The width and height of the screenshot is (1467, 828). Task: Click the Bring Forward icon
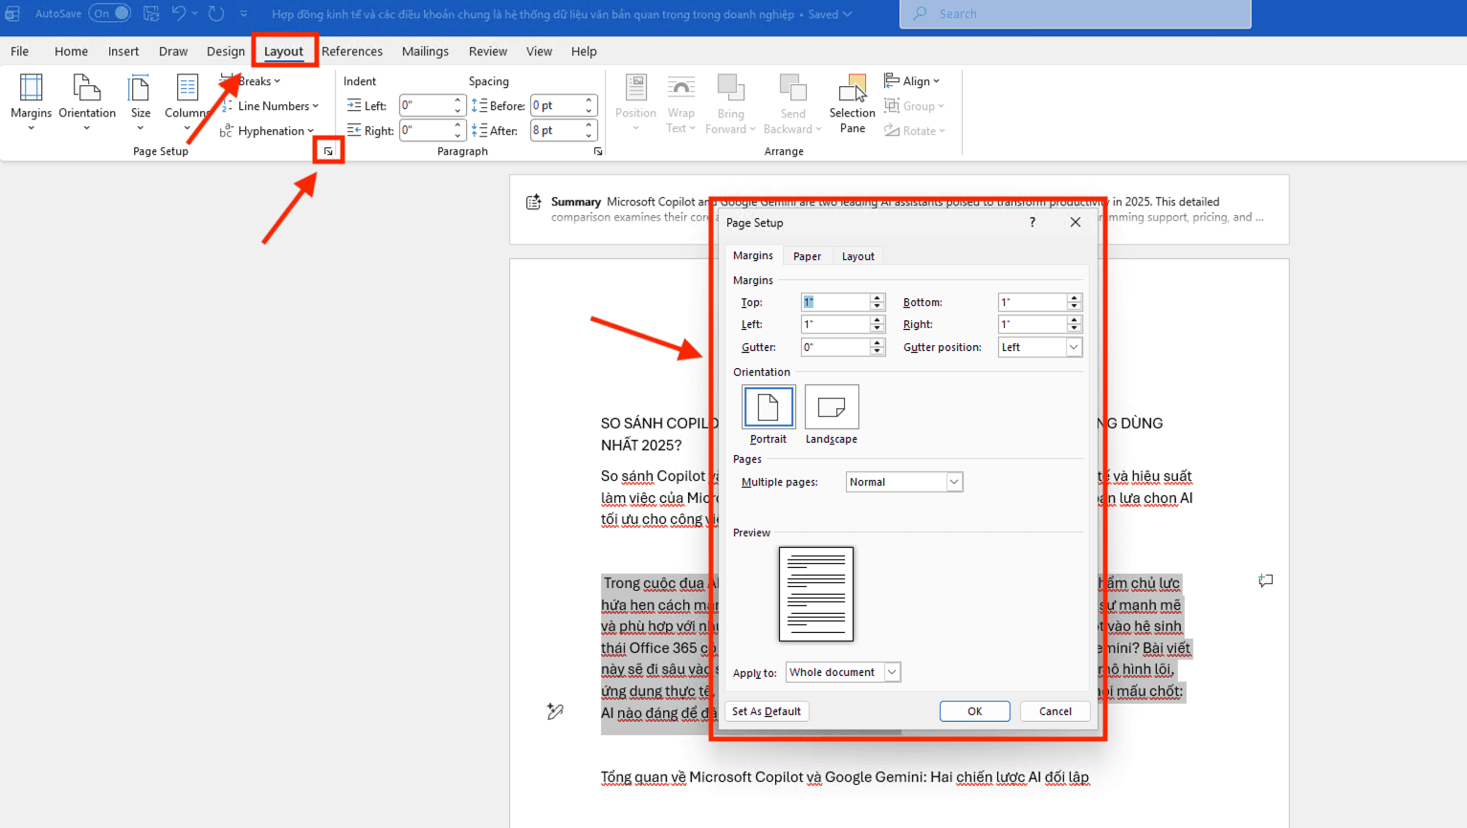click(x=730, y=103)
